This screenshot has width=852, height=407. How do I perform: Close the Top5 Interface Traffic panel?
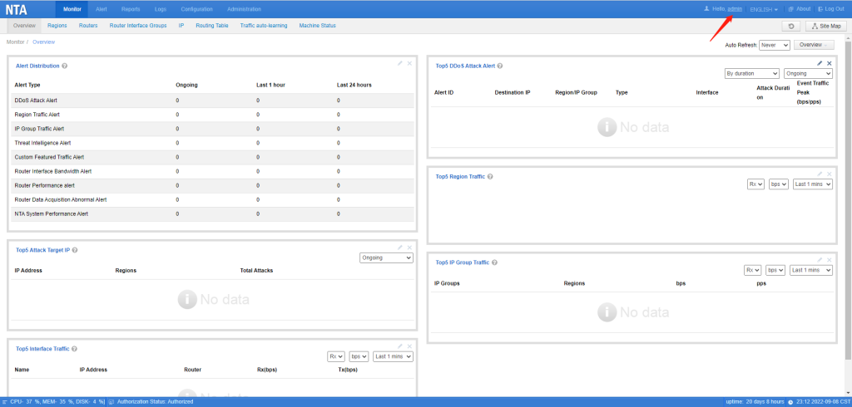(409, 346)
